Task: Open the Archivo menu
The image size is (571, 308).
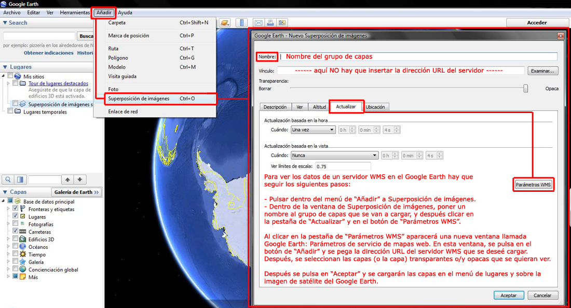Action: (x=11, y=12)
